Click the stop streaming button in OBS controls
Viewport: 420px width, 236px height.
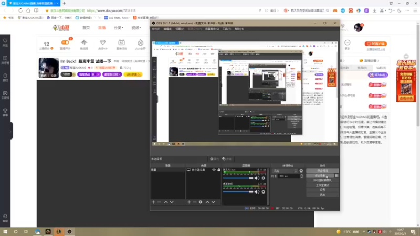[x=322, y=171]
